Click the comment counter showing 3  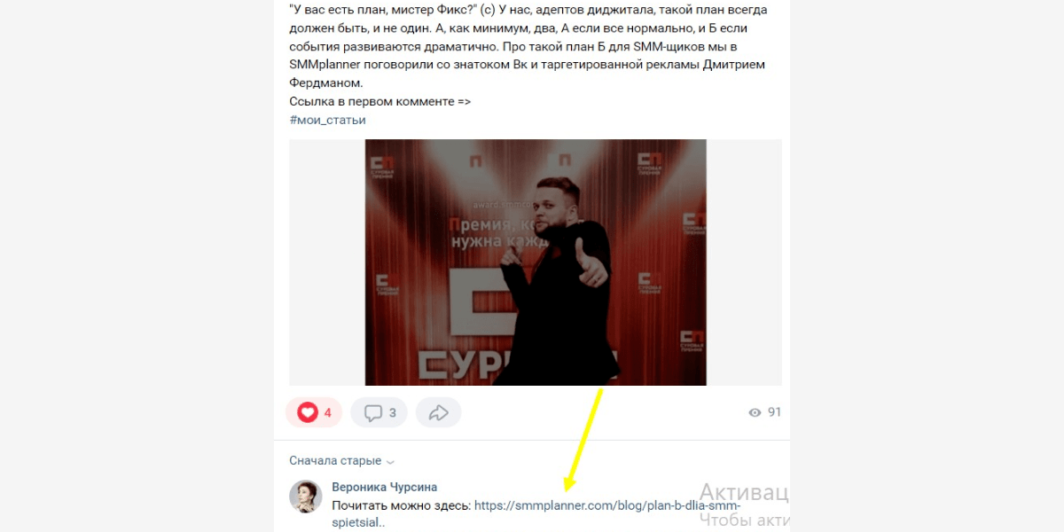pyautogui.click(x=393, y=412)
